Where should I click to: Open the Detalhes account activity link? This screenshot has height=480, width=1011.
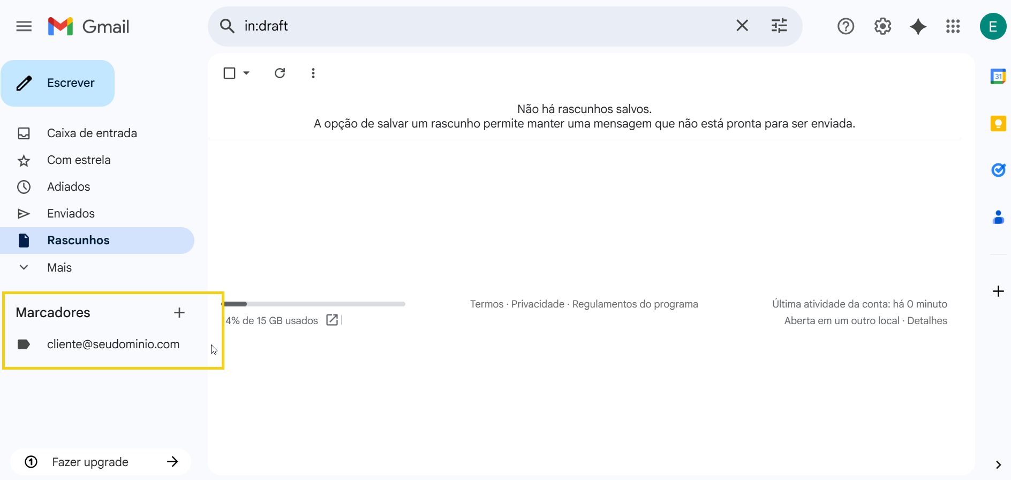click(x=927, y=320)
